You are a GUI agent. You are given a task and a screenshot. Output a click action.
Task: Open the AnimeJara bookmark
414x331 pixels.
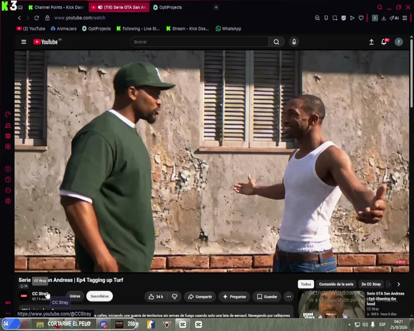pyautogui.click(x=63, y=29)
